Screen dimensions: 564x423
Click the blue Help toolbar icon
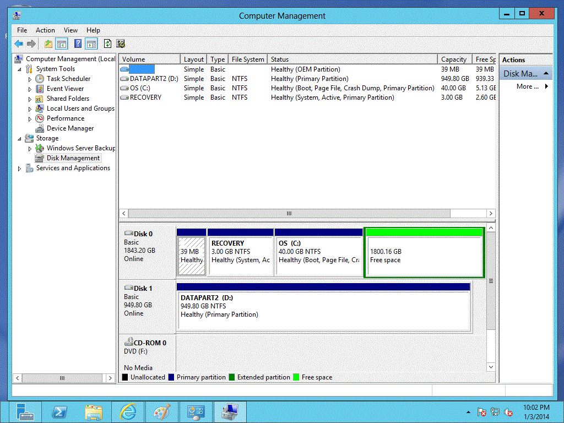(x=78, y=44)
